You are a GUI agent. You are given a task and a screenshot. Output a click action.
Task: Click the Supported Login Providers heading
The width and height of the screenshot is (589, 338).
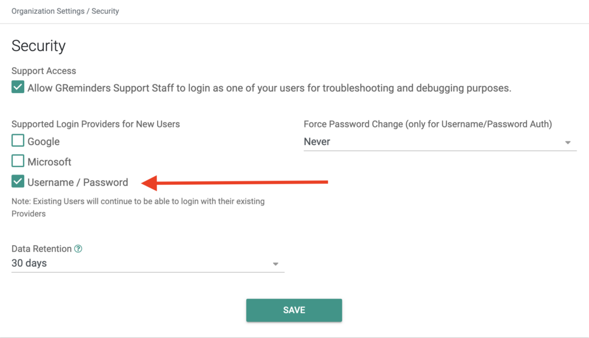(95, 124)
